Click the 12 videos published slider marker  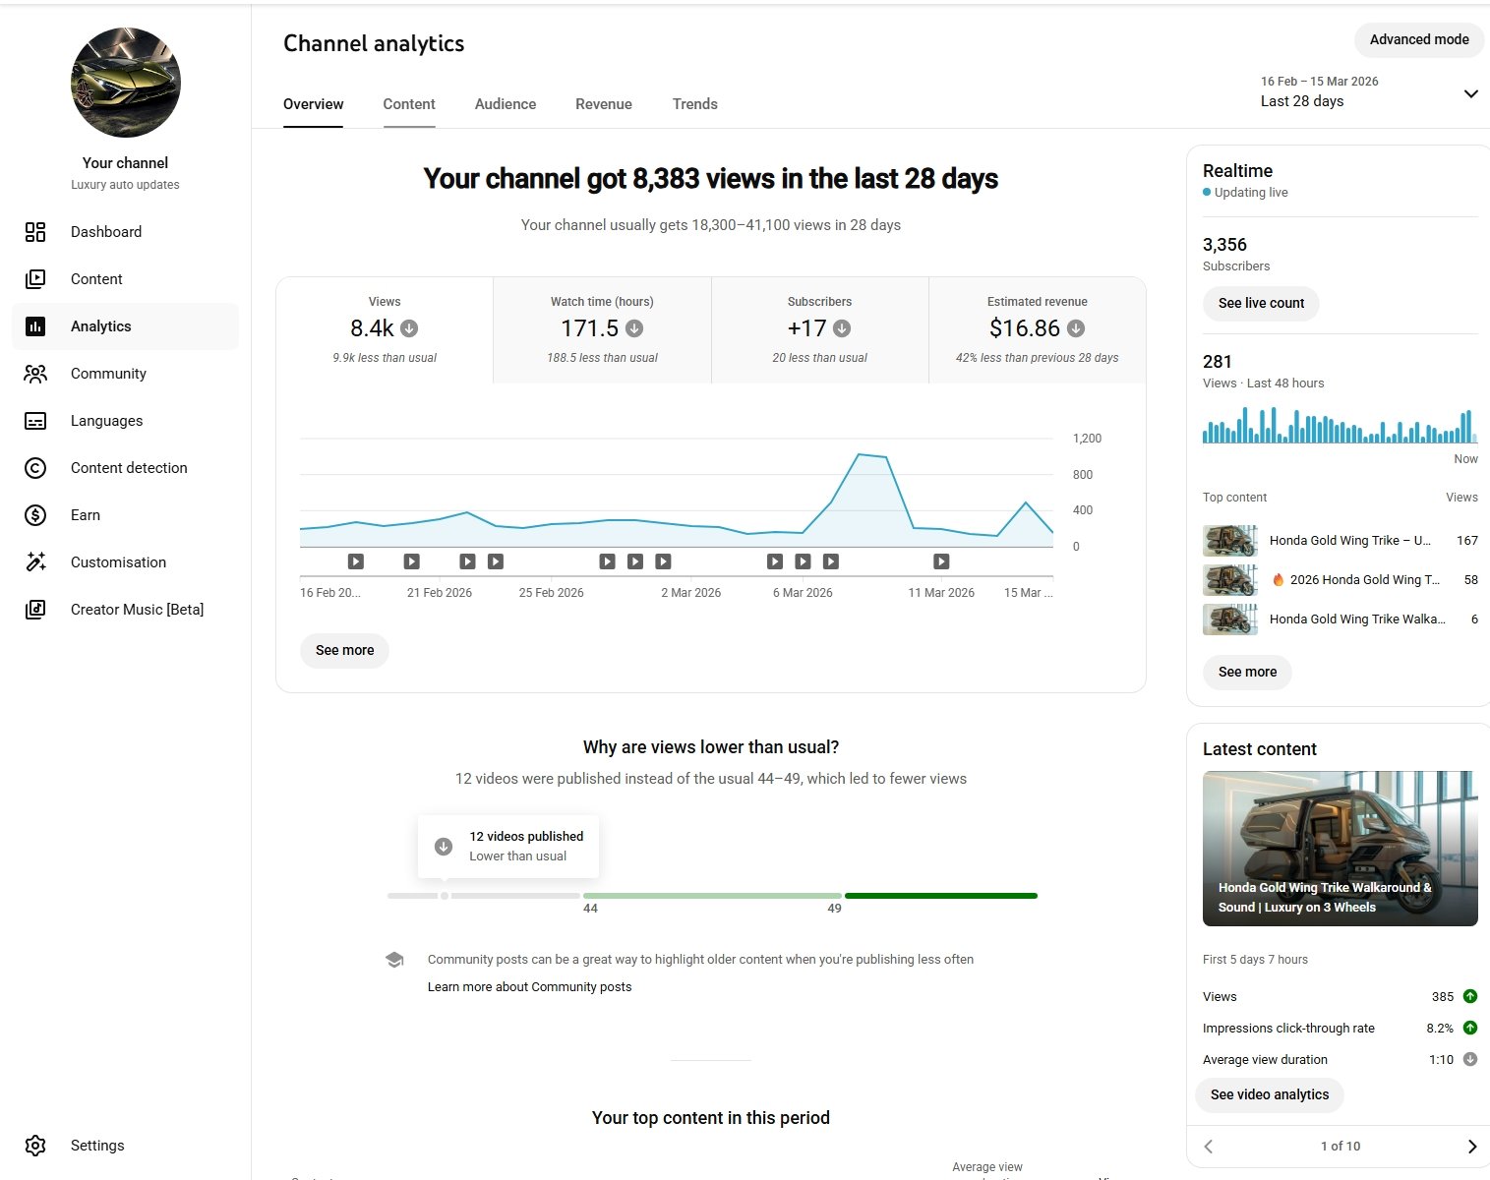pyautogui.click(x=445, y=896)
